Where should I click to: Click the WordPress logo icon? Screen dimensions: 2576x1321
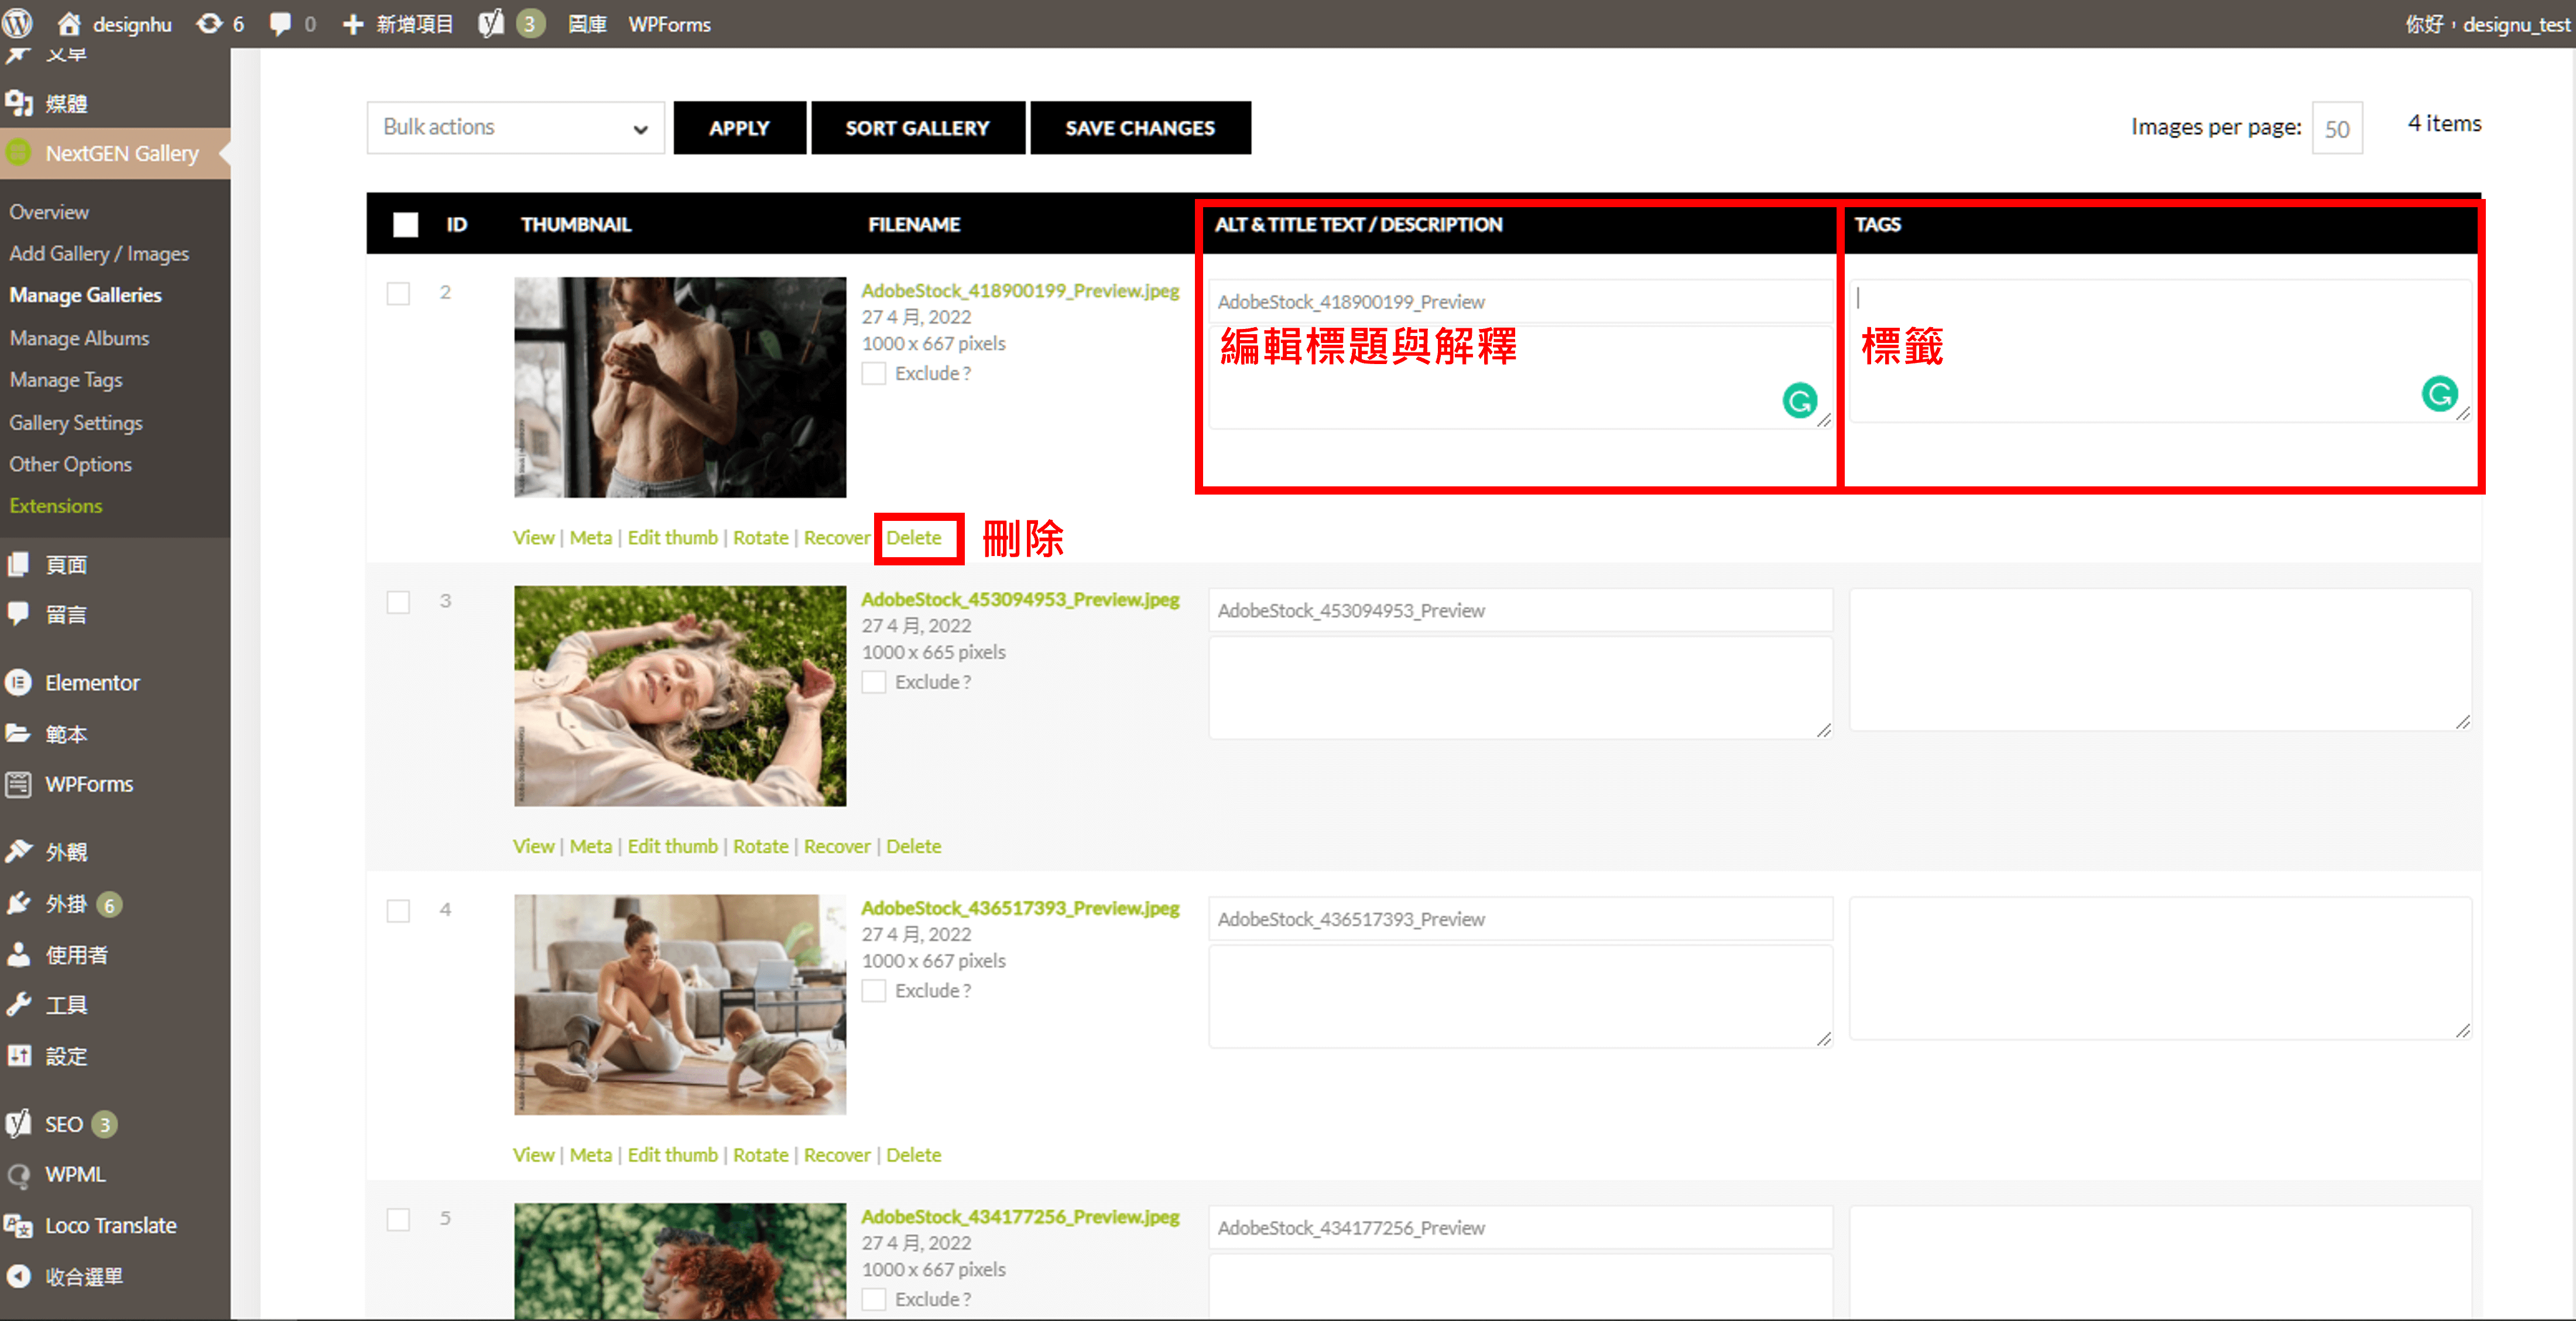pos(18,23)
